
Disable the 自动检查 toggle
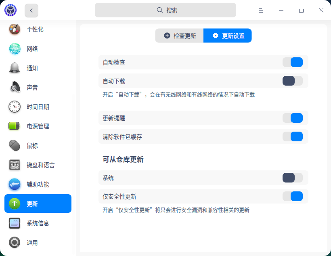292,62
